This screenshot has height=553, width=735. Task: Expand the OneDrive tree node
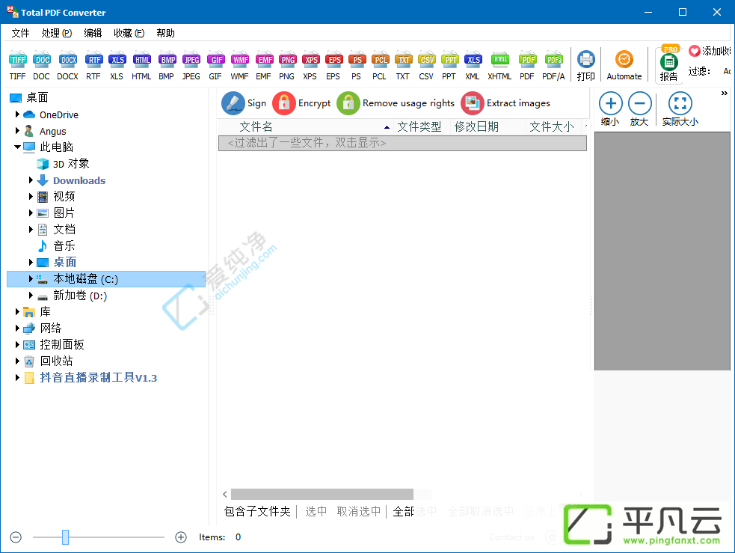pos(17,114)
